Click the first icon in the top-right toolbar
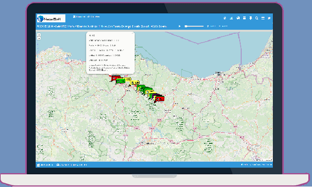312x187 pixels. click(225, 18)
